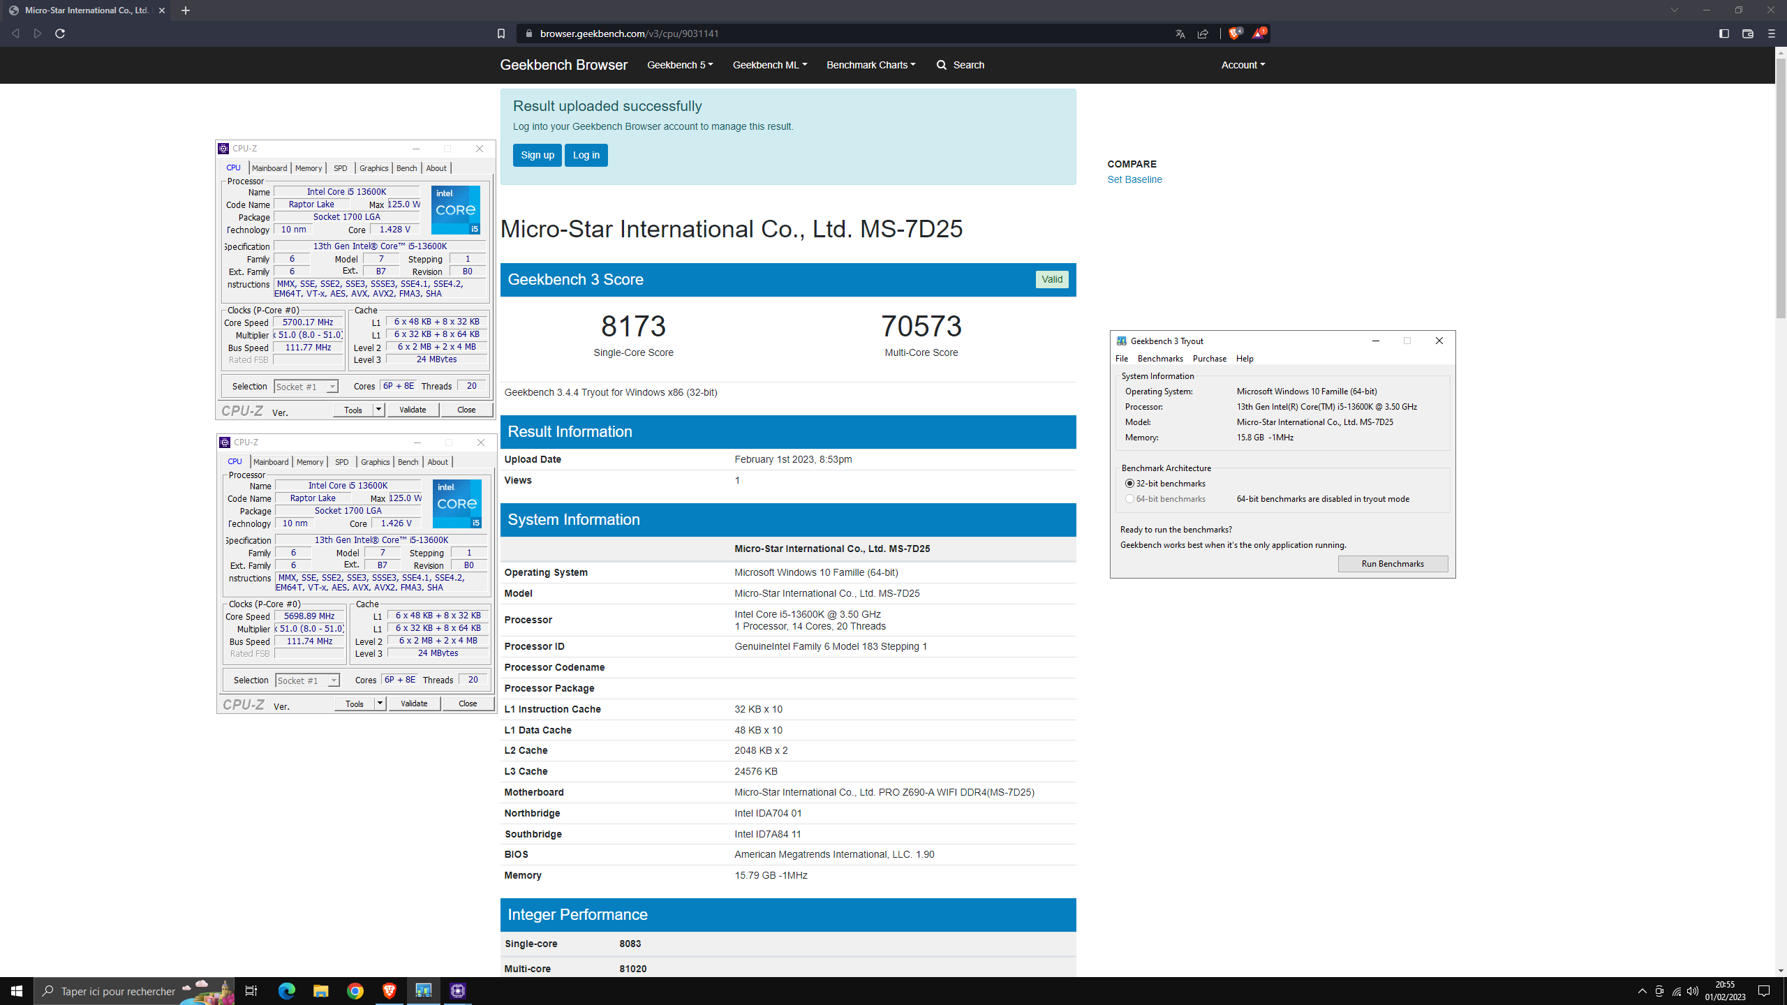Screen dimensions: 1787x1005
Task: Open Task View on the taskbar
Action: pyautogui.click(x=251, y=991)
